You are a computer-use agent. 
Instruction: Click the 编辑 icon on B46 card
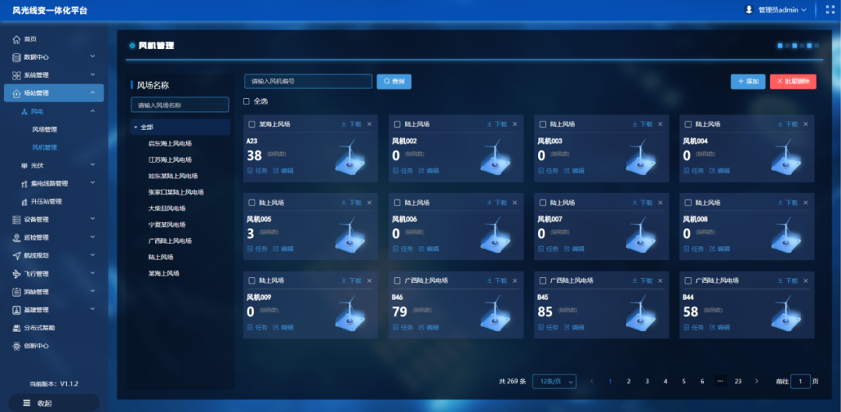[421, 327]
